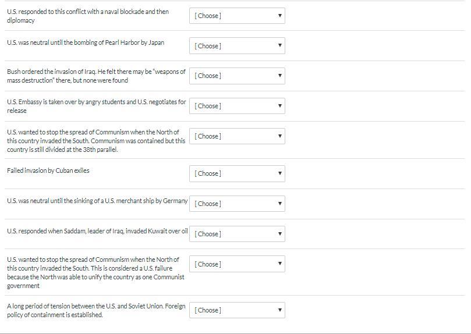
Task: Open dropdown for Pearl Harbor bombing statement
Action: (237, 46)
